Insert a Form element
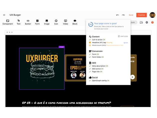 pos(37,22)
